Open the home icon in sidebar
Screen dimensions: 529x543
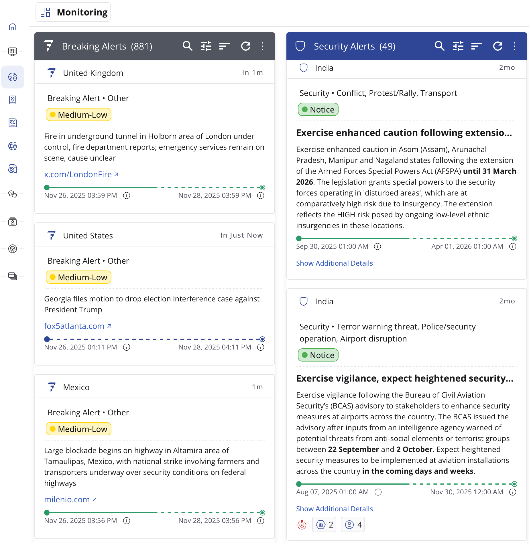(13, 27)
